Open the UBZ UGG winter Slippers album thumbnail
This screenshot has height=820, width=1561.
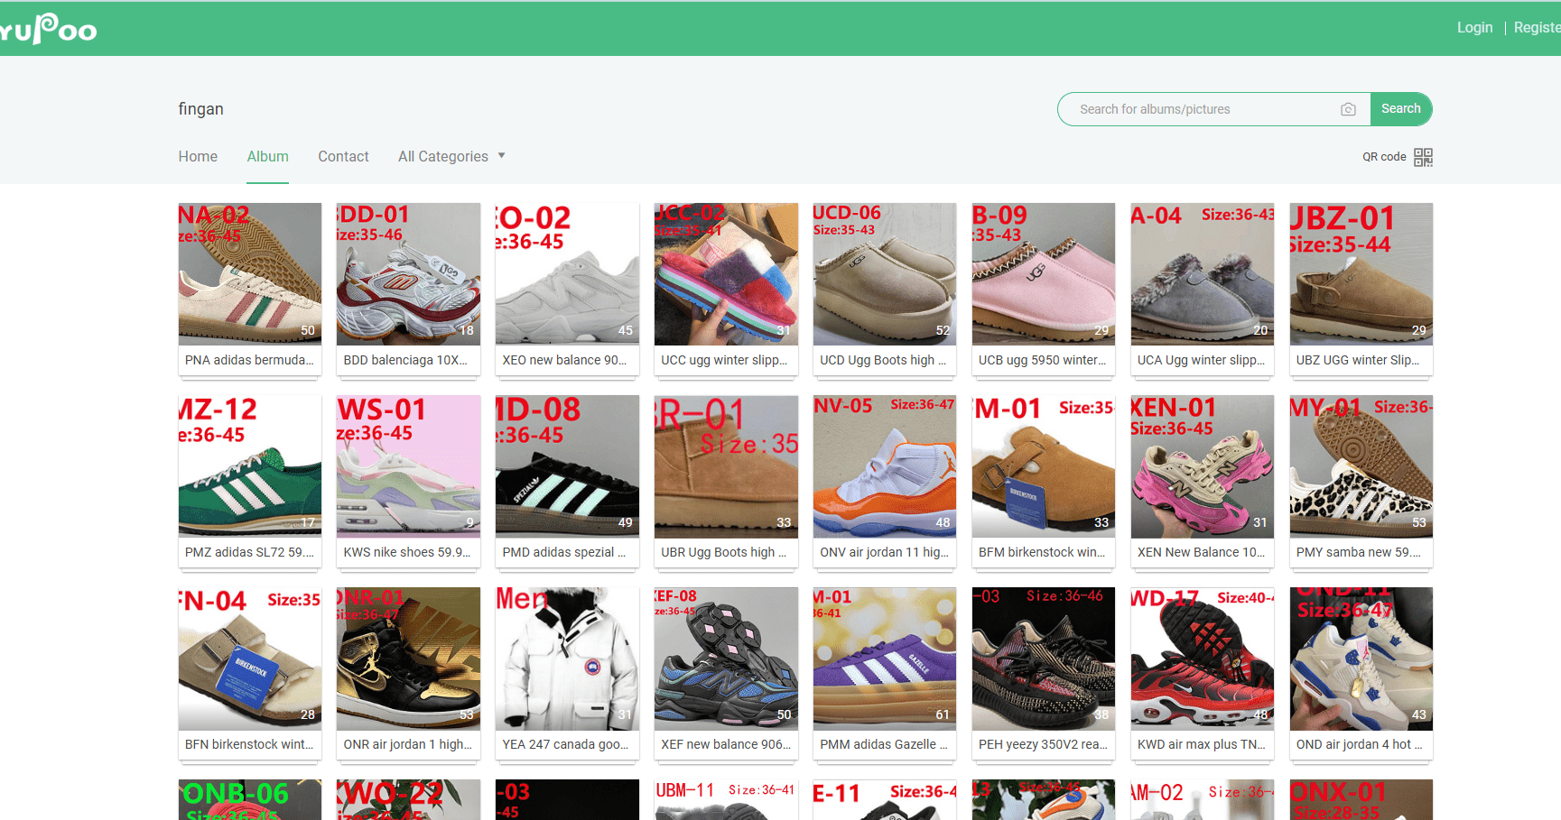[1361, 274]
